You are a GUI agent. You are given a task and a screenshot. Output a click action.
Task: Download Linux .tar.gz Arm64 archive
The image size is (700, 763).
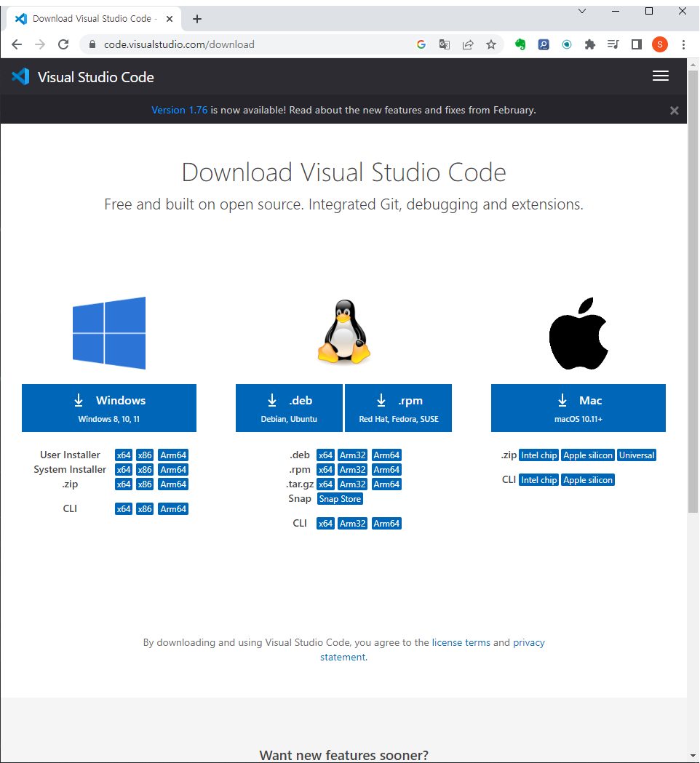point(386,484)
